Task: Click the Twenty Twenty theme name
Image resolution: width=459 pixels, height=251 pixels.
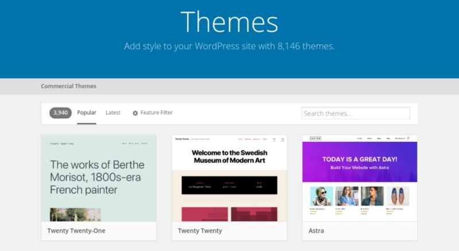Action: [x=200, y=231]
